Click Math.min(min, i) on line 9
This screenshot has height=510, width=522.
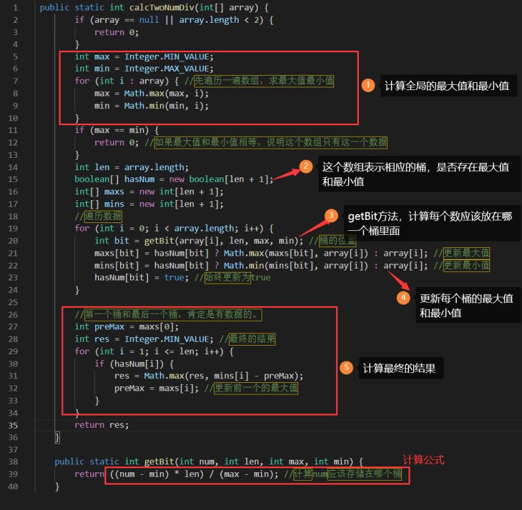(x=164, y=106)
